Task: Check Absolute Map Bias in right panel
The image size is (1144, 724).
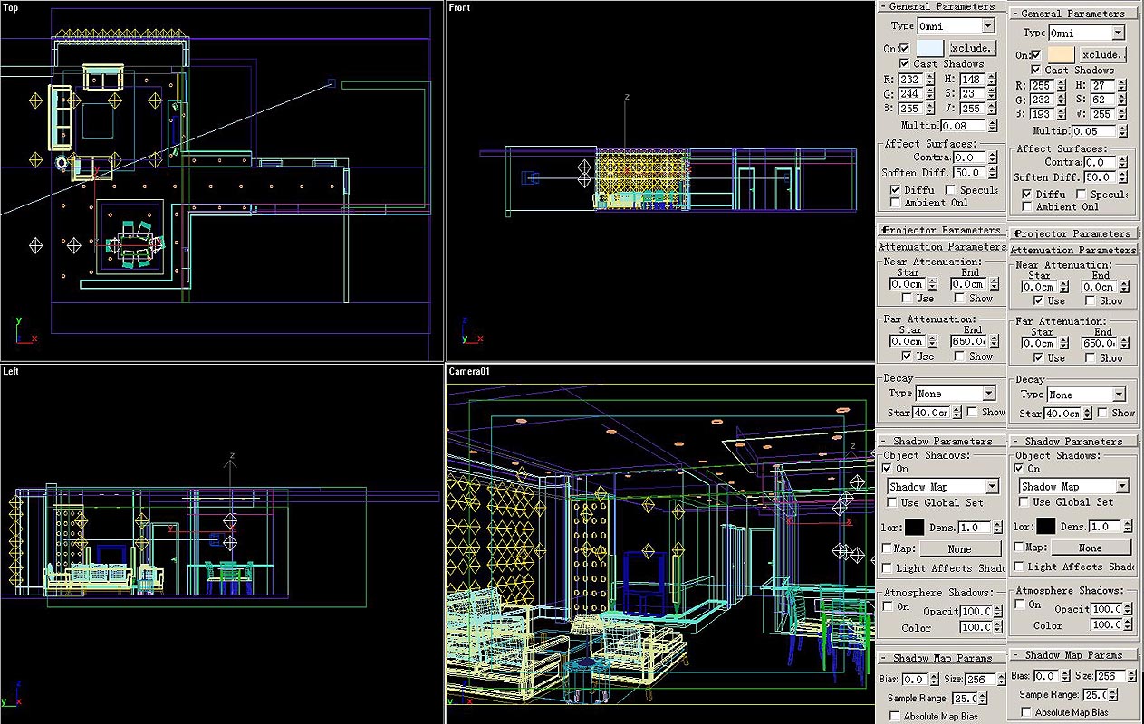Action: [x=1026, y=712]
